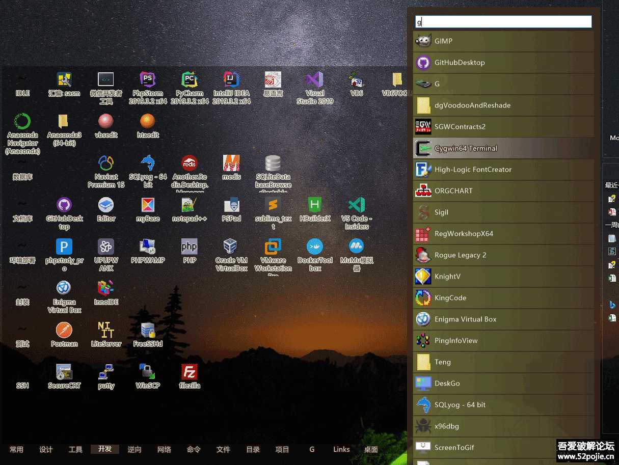Image resolution: width=619 pixels, height=465 pixels.
Task: Open the putty desktop icon
Action: click(106, 373)
